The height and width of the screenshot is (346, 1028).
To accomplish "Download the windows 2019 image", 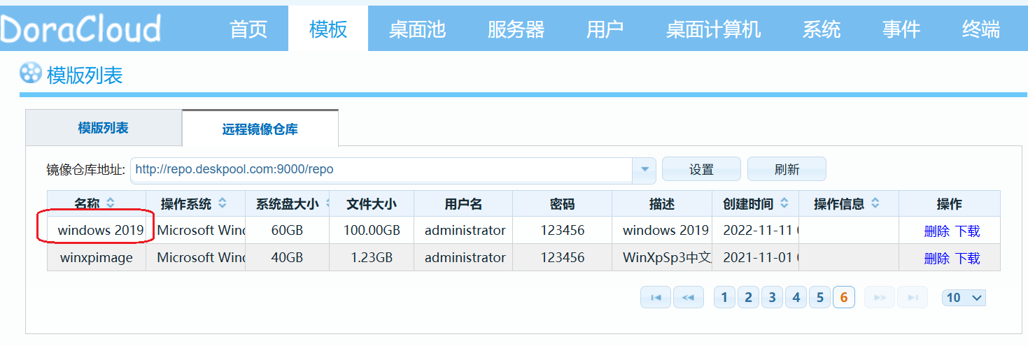I will [x=968, y=231].
